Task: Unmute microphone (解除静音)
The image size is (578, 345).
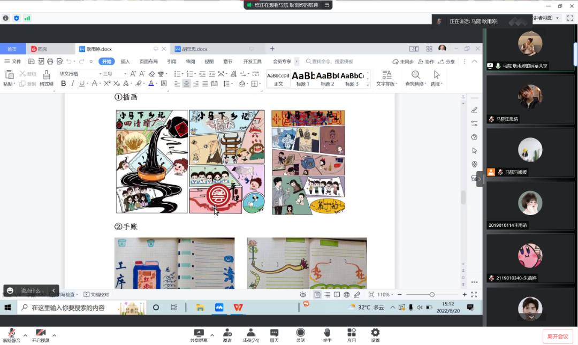Action: 11,335
